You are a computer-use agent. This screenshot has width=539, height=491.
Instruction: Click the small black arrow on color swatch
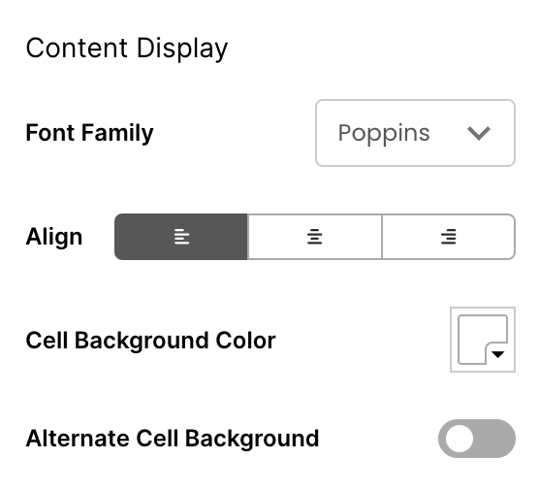(x=497, y=354)
